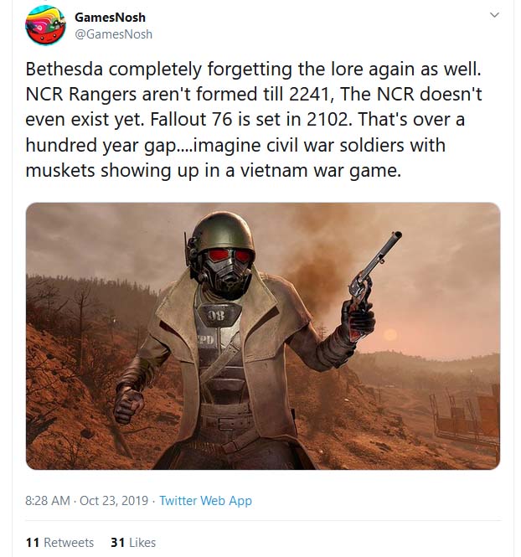Screen dimensions: 521x557
Task: Click the raised revolver in the image
Action: [374, 270]
